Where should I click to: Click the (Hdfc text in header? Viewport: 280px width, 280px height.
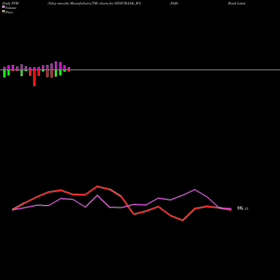174,3
